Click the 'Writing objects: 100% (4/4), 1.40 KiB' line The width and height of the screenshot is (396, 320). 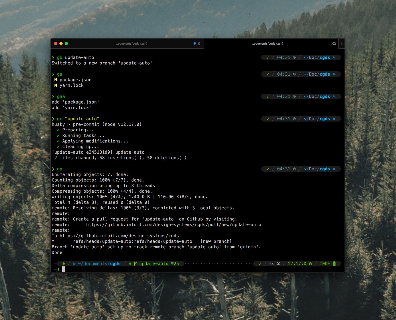click(130, 197)
